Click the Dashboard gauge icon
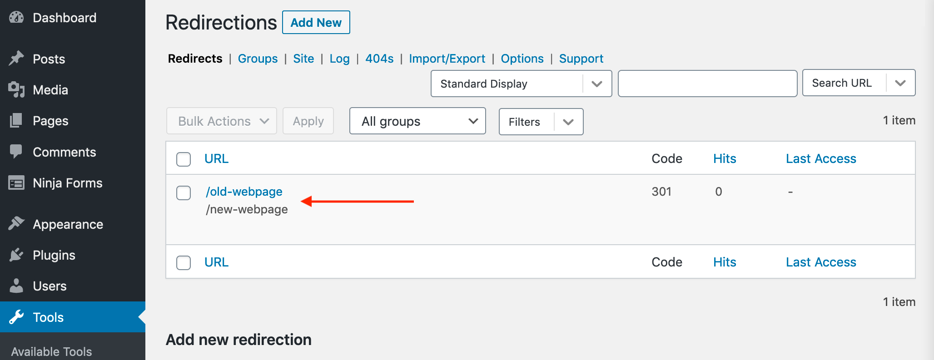The width and height of the screenshot is (934, 360). coord(16,18)
